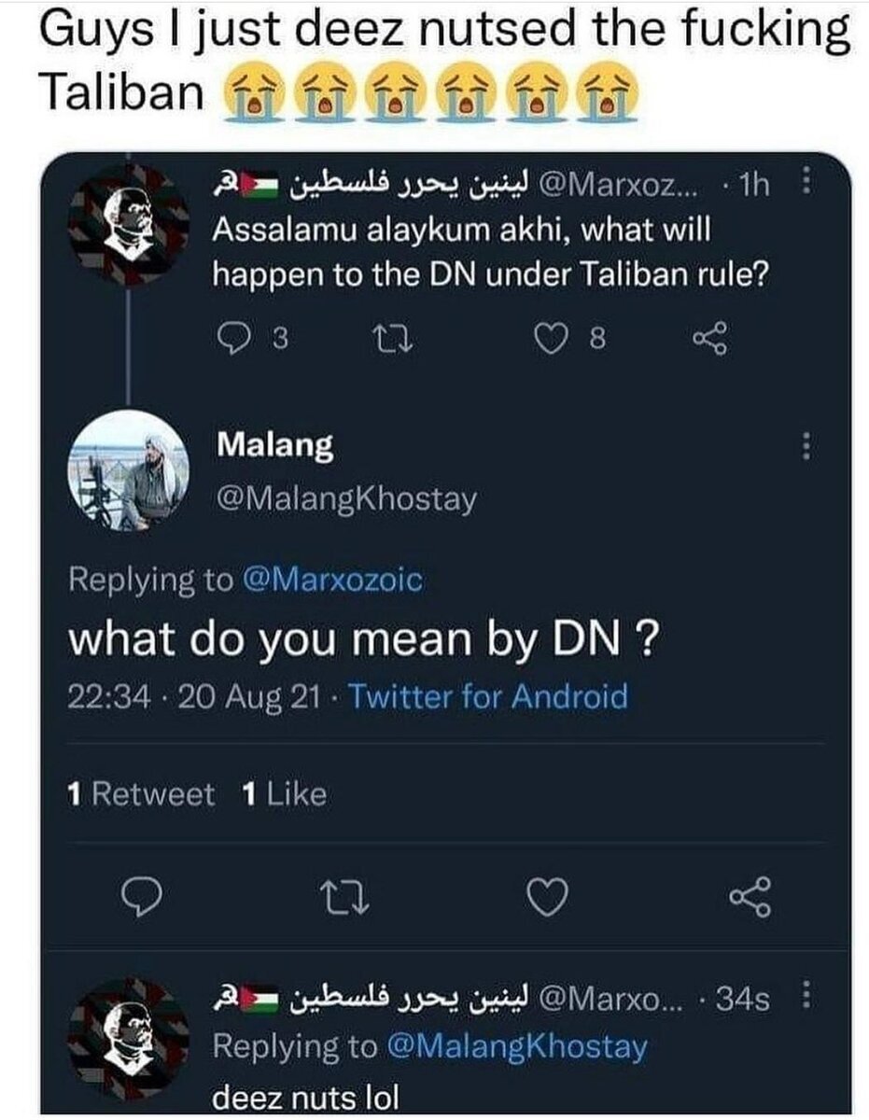Retweet Malang's "what do you mean" tweet

(344, 897)
